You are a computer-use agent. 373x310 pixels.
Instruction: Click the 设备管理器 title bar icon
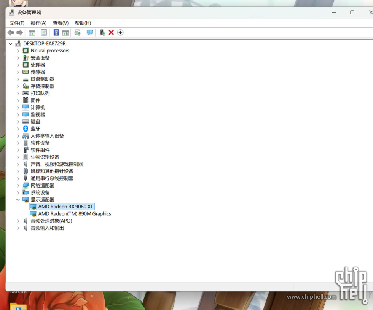[12, 12]
